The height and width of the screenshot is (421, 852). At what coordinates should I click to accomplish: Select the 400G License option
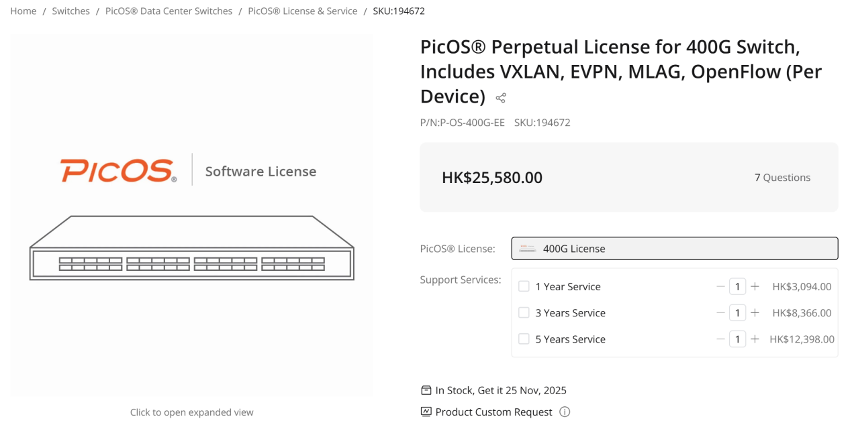pos(674,249)
